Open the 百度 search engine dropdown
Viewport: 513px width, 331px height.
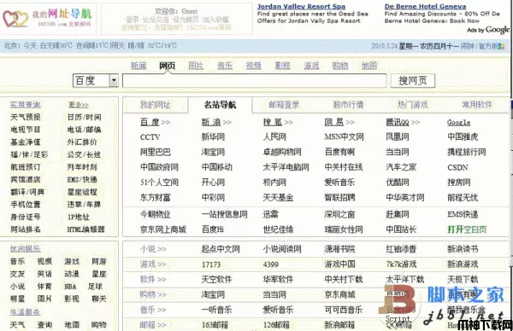pos(114,80)
